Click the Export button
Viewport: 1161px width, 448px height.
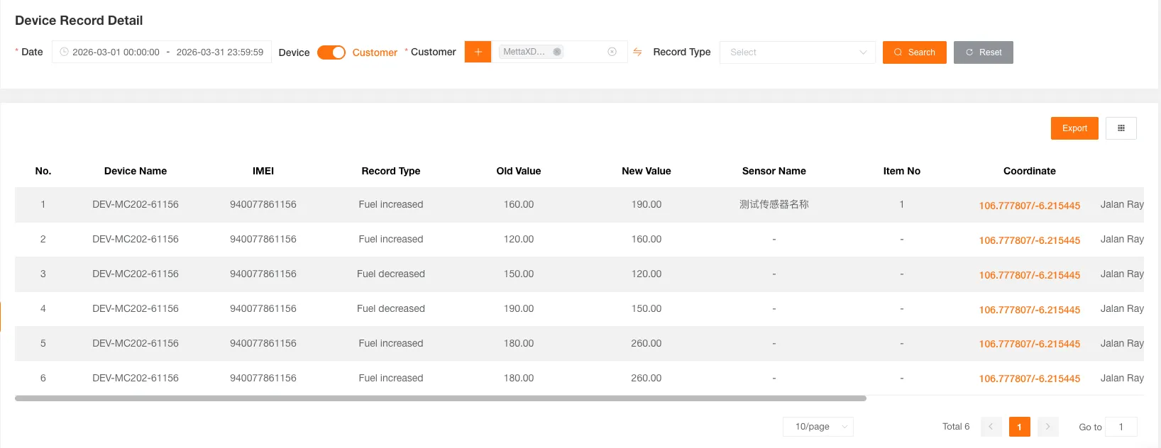(1074, 128)
